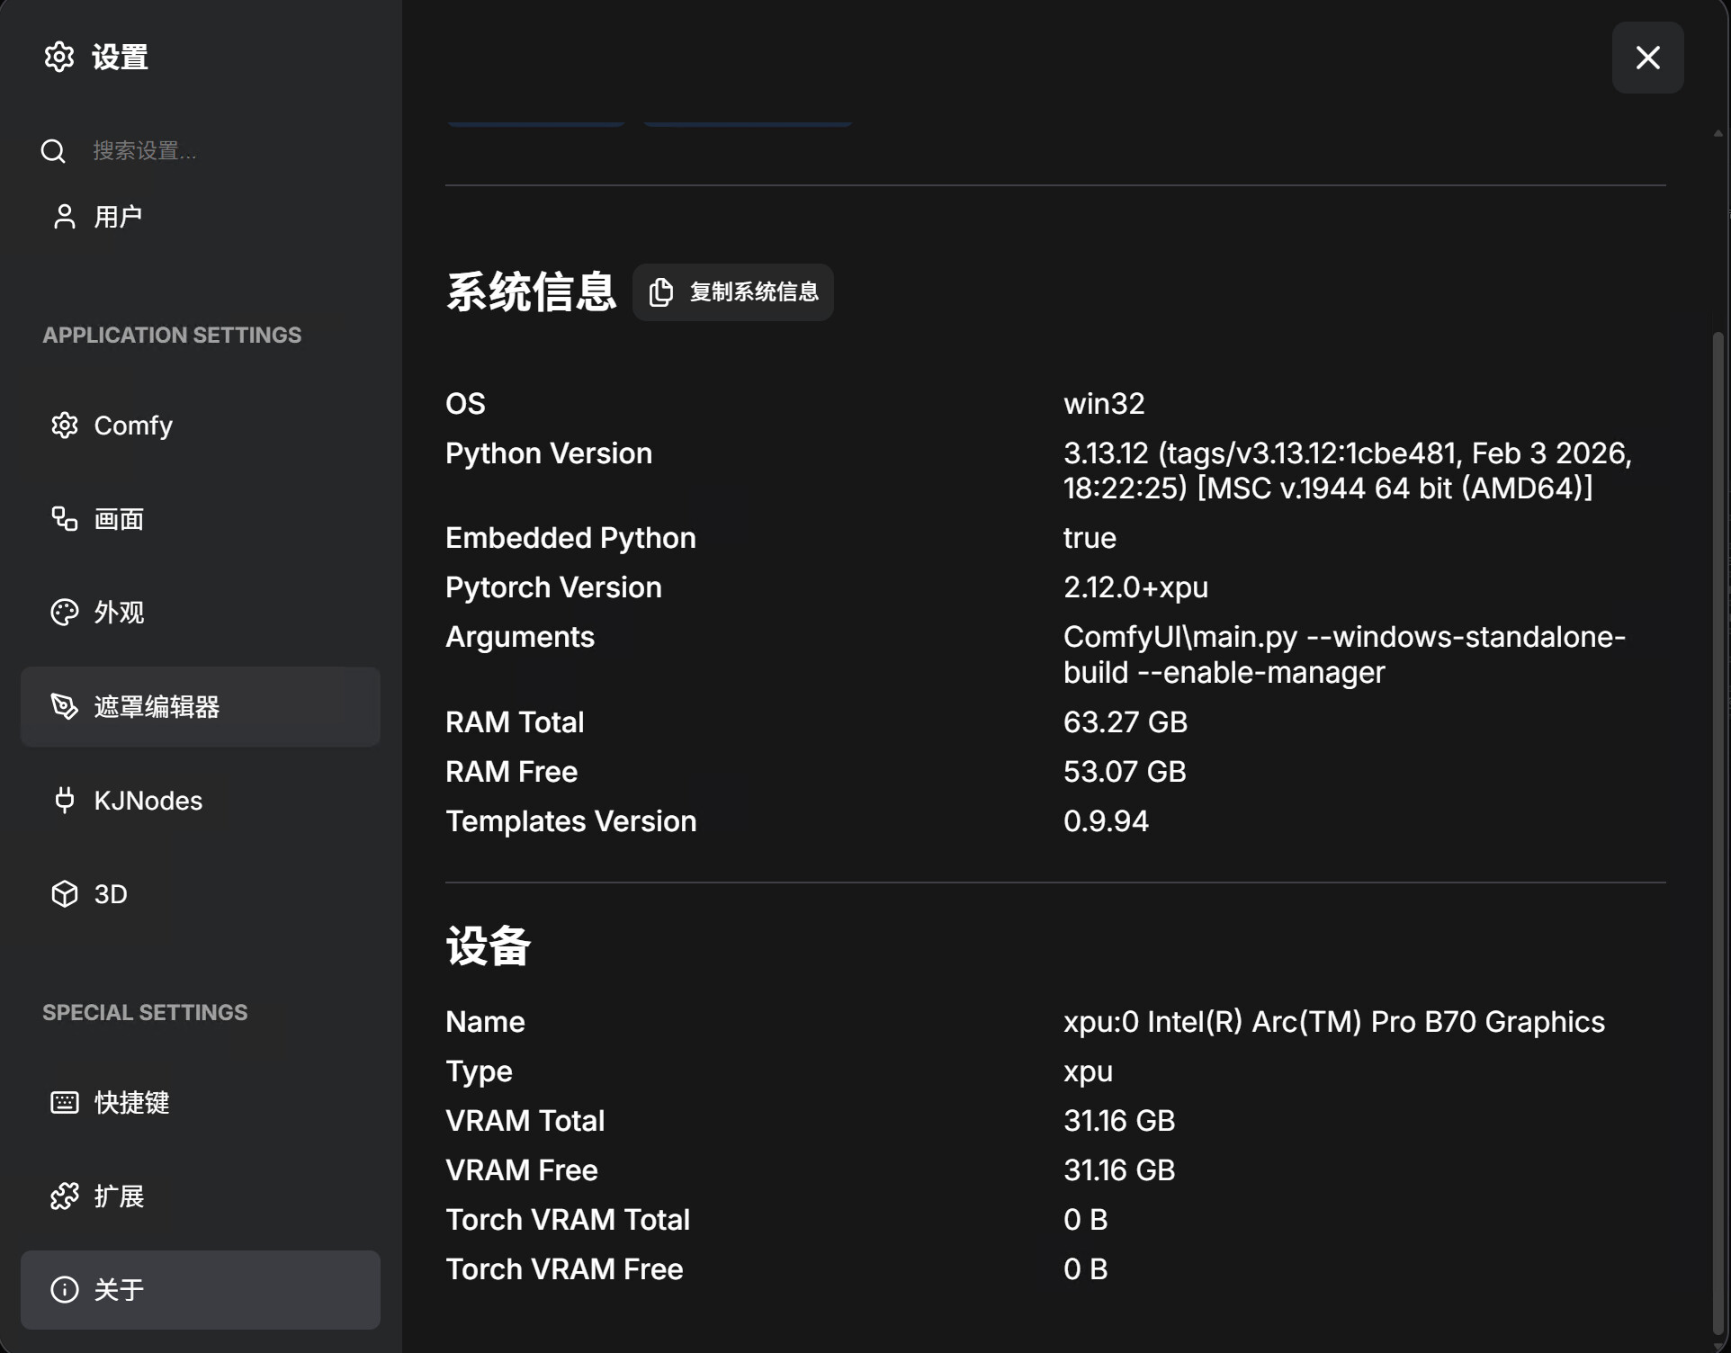Screen dimensions: 1731x1353
Task: Close the settings dialog
Action: coord(1647,58)
